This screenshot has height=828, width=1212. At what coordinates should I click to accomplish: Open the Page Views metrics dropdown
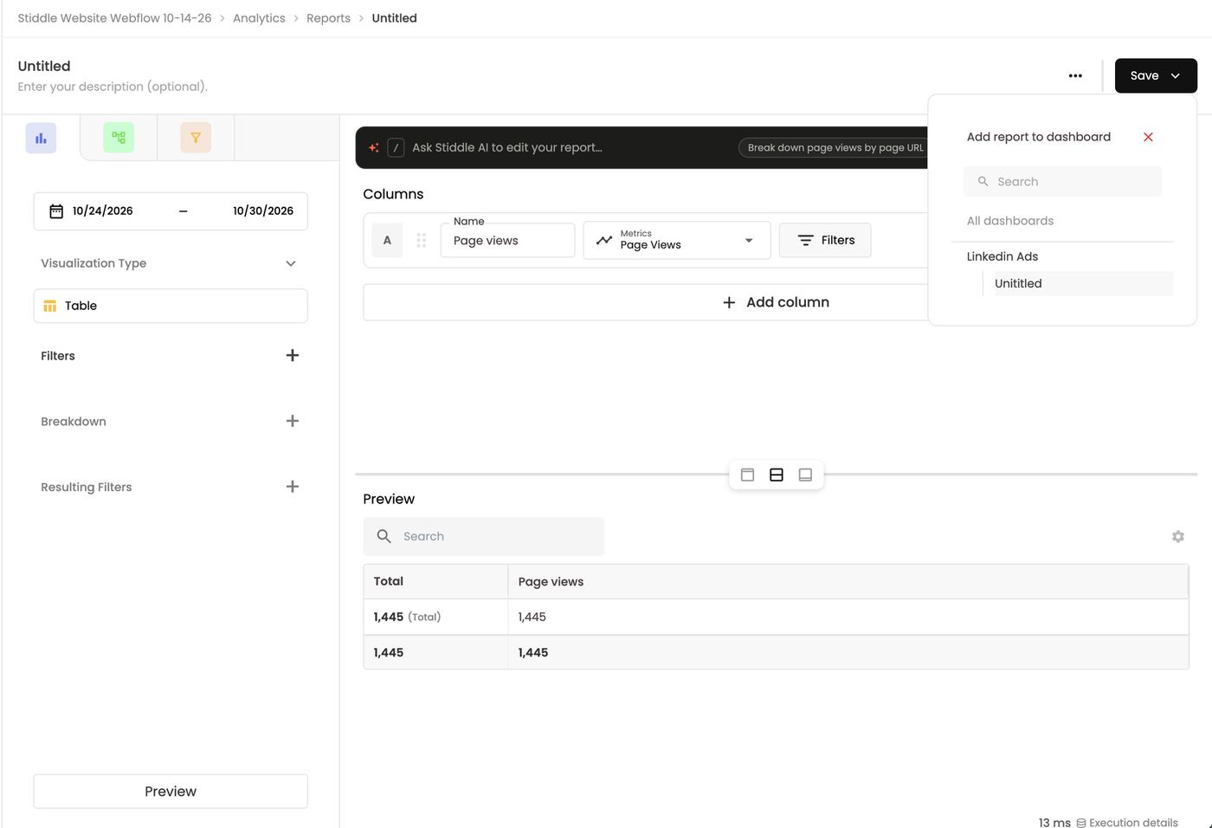[x=677, y=240]
